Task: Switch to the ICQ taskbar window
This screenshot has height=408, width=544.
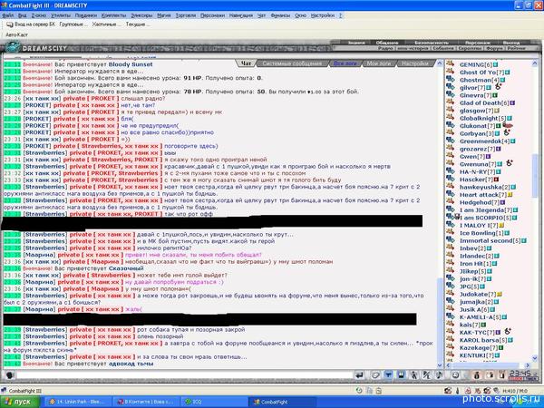Action: coord(214,402)
